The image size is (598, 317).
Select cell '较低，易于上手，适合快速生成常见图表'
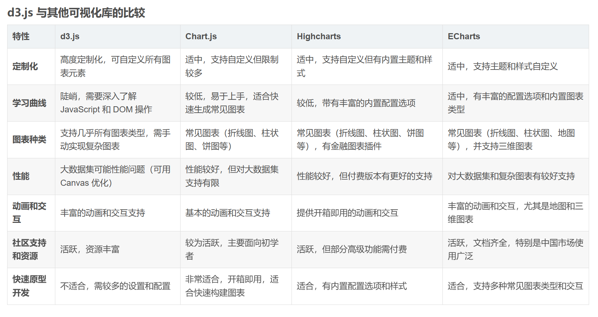tap(236, 103)
